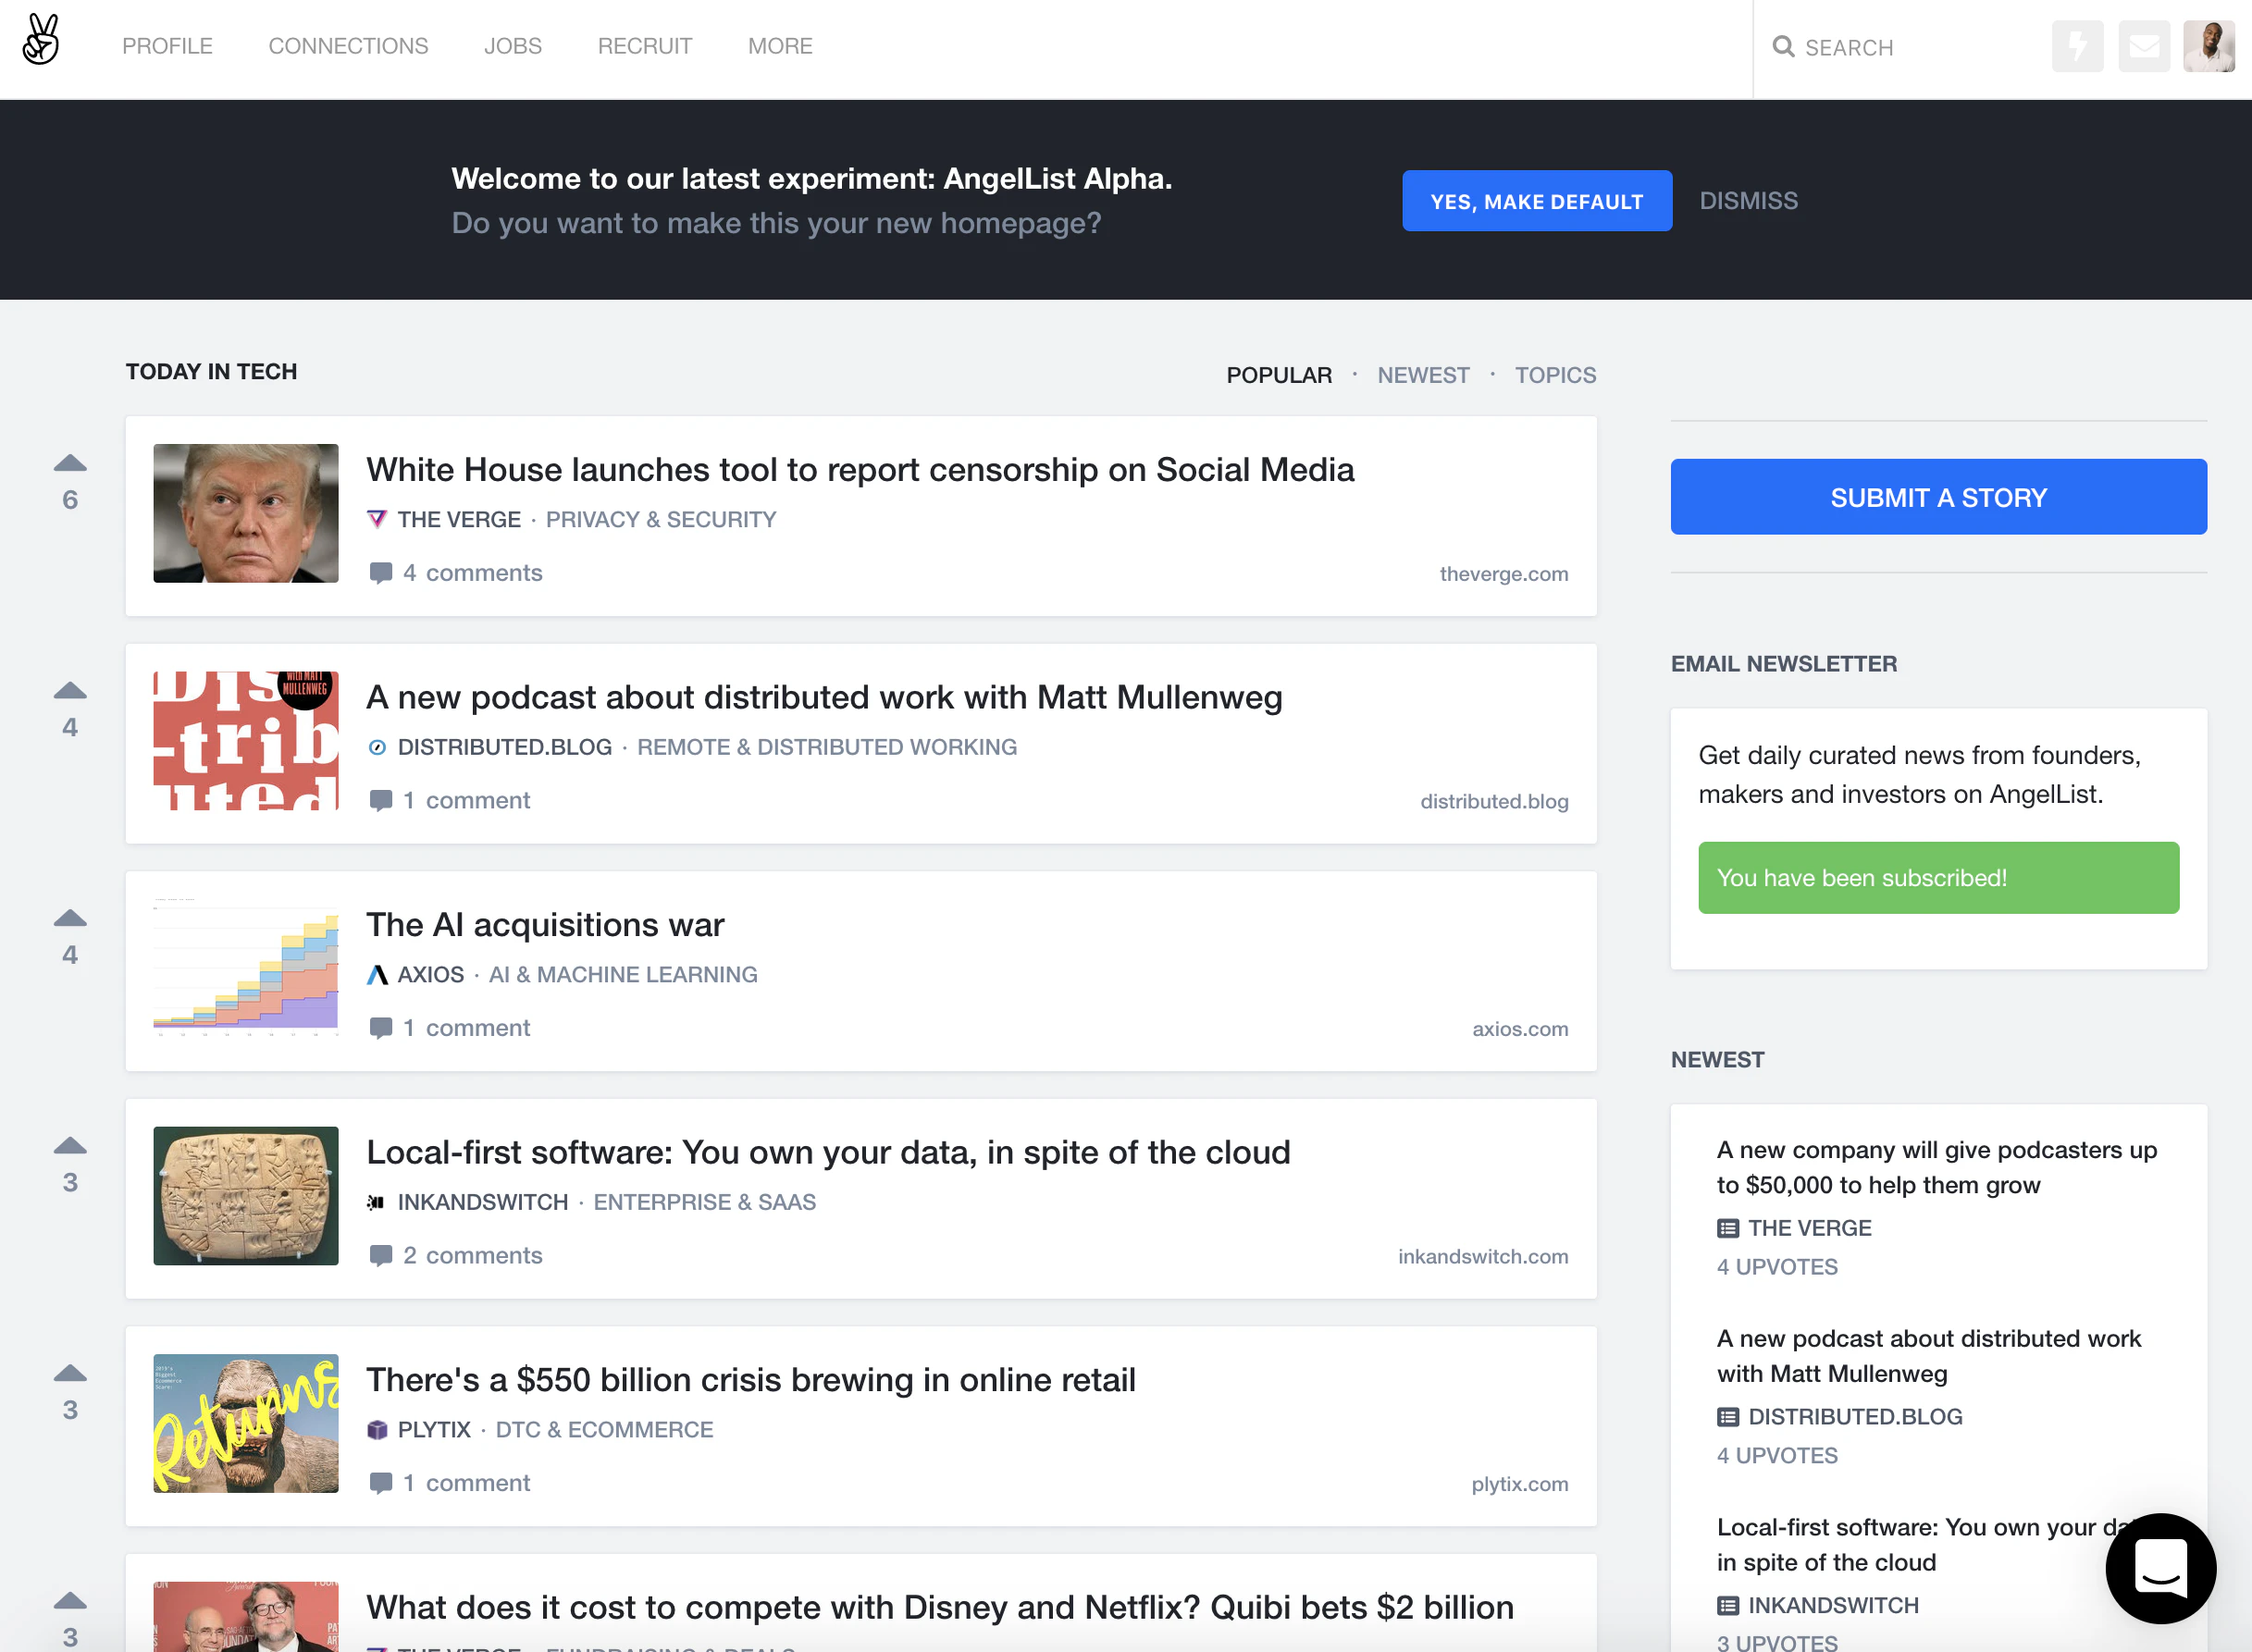Switch to the NEWEST tab
The height and width of the screenshot is (1652, 2252).
pyautogui.click(x=1422, y=375)
